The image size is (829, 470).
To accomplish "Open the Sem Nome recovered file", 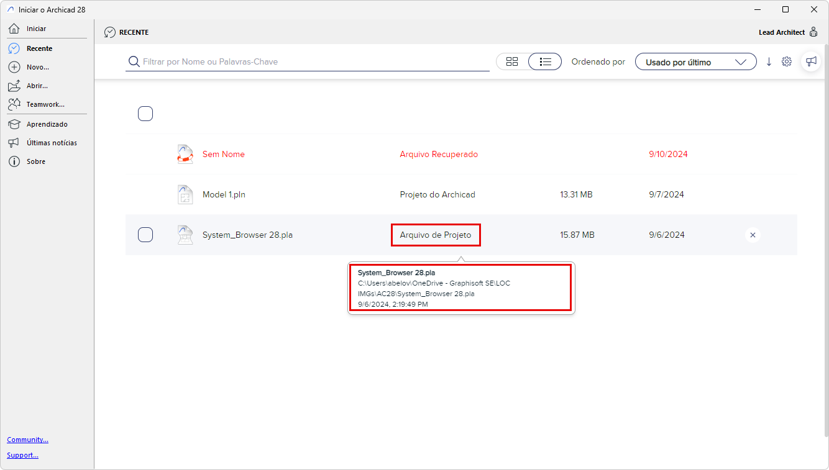I will coord(224,154).
